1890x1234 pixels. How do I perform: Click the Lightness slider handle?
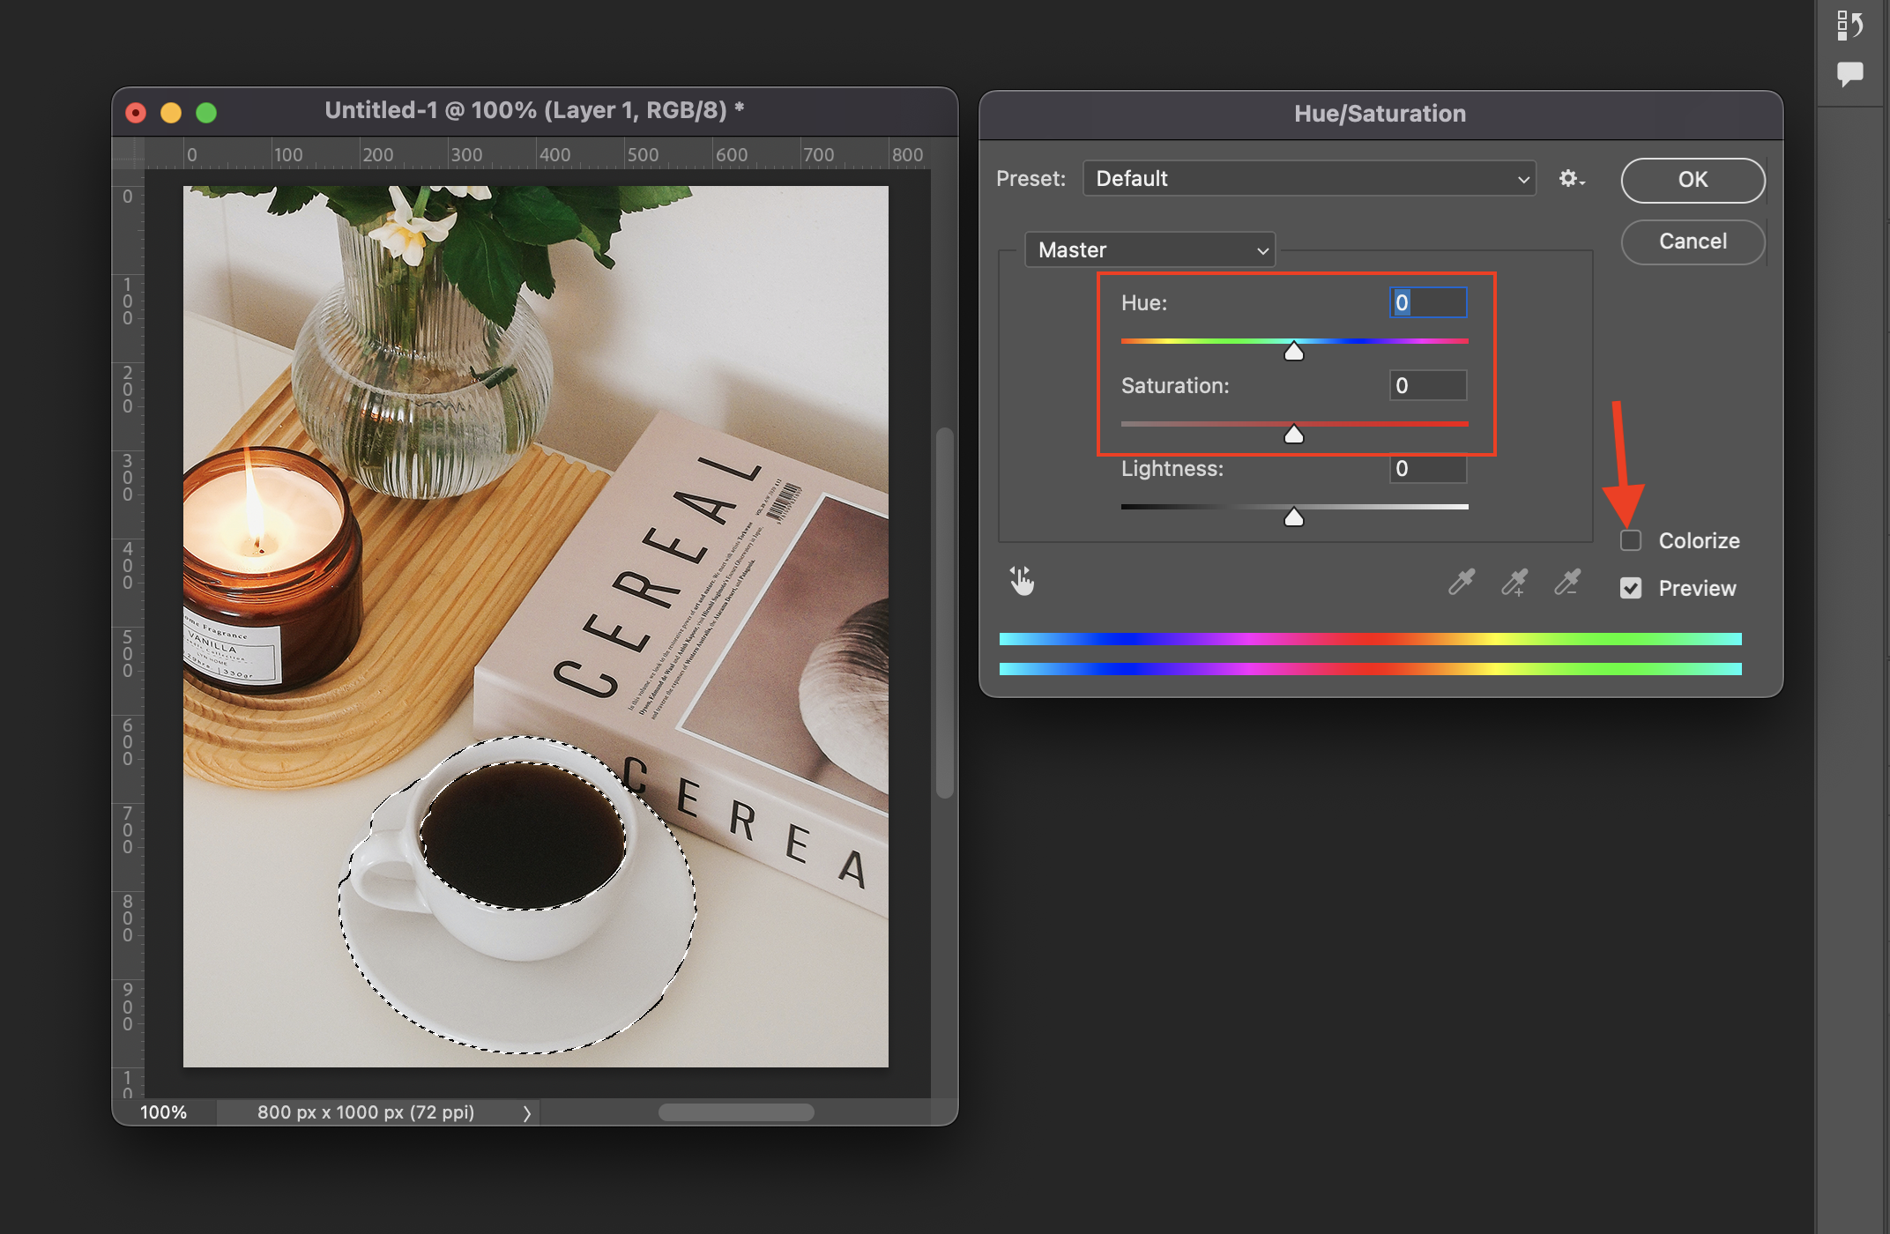(1293, 517)
